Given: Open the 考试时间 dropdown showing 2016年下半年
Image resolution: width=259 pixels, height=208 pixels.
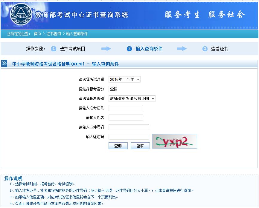Looking at the screenshot, I should pyautogui.click(x=124, y=79).
